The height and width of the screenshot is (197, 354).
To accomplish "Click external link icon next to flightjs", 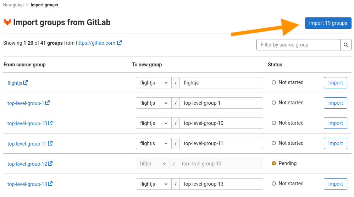I will [x=26, y=83].
